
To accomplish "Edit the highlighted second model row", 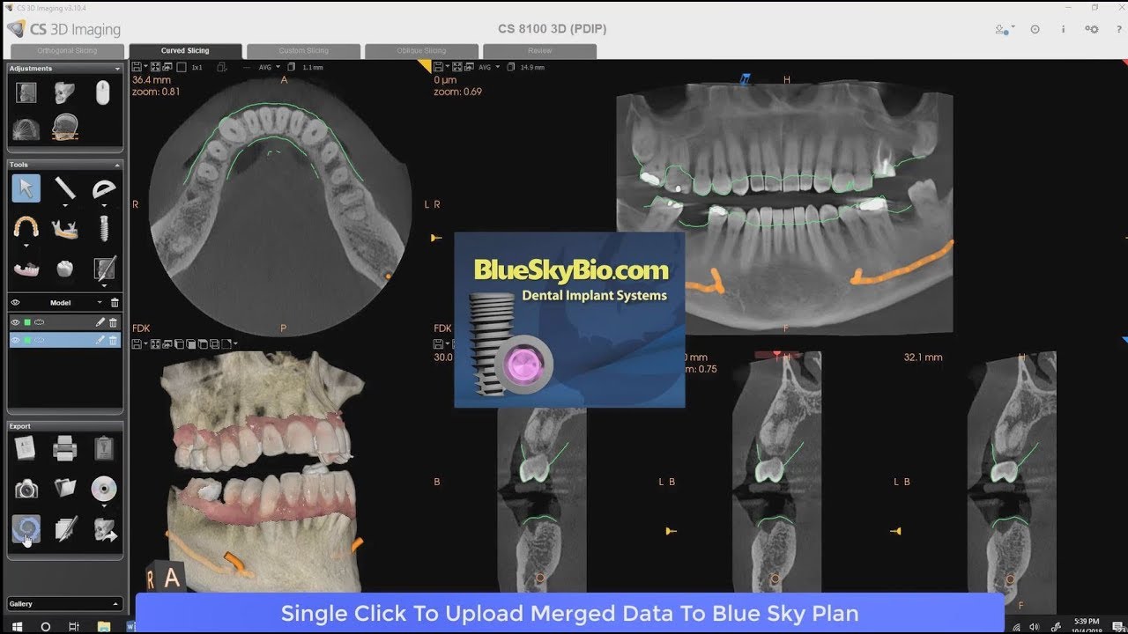I will (x=100, y=340).
